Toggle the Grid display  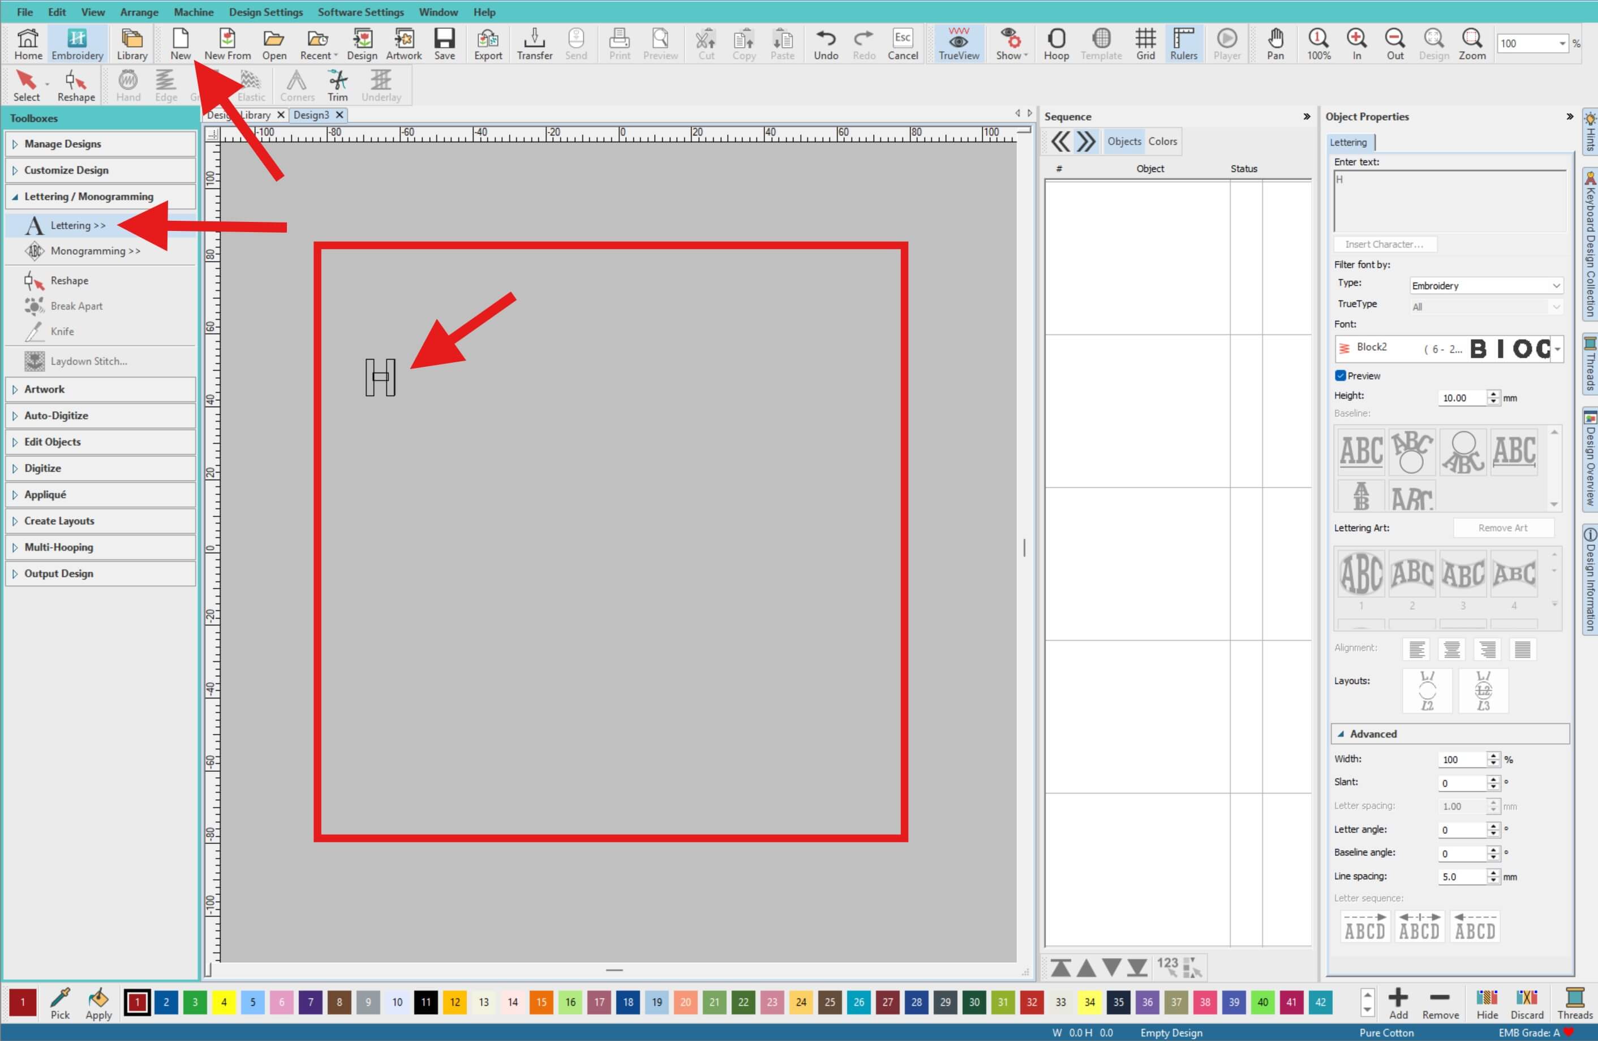[1145, 44]
